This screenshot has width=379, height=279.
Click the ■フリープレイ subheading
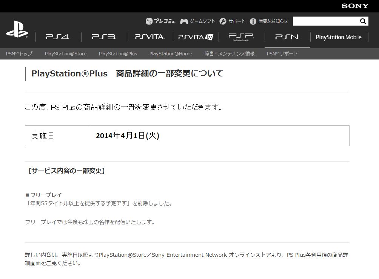44,195
